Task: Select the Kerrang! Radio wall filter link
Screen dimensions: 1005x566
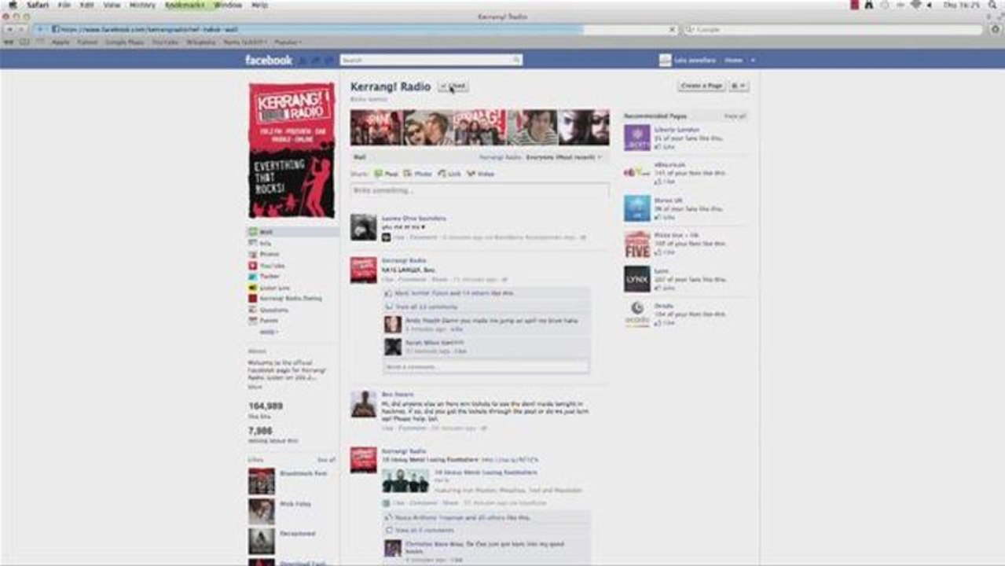Action: (500, 157)
